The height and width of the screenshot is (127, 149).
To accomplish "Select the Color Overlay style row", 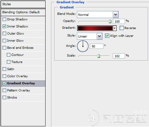I will point(23,76).
